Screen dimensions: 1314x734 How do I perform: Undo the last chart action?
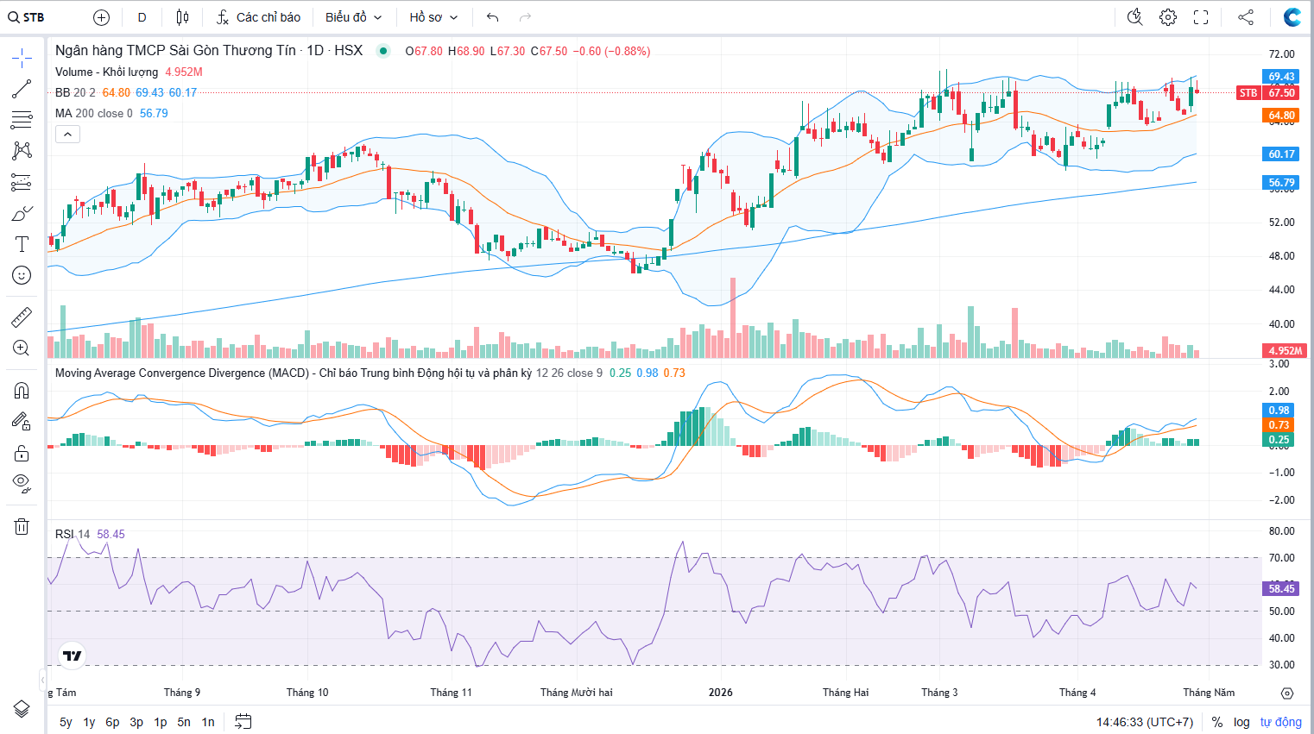(x=492, y=17)
